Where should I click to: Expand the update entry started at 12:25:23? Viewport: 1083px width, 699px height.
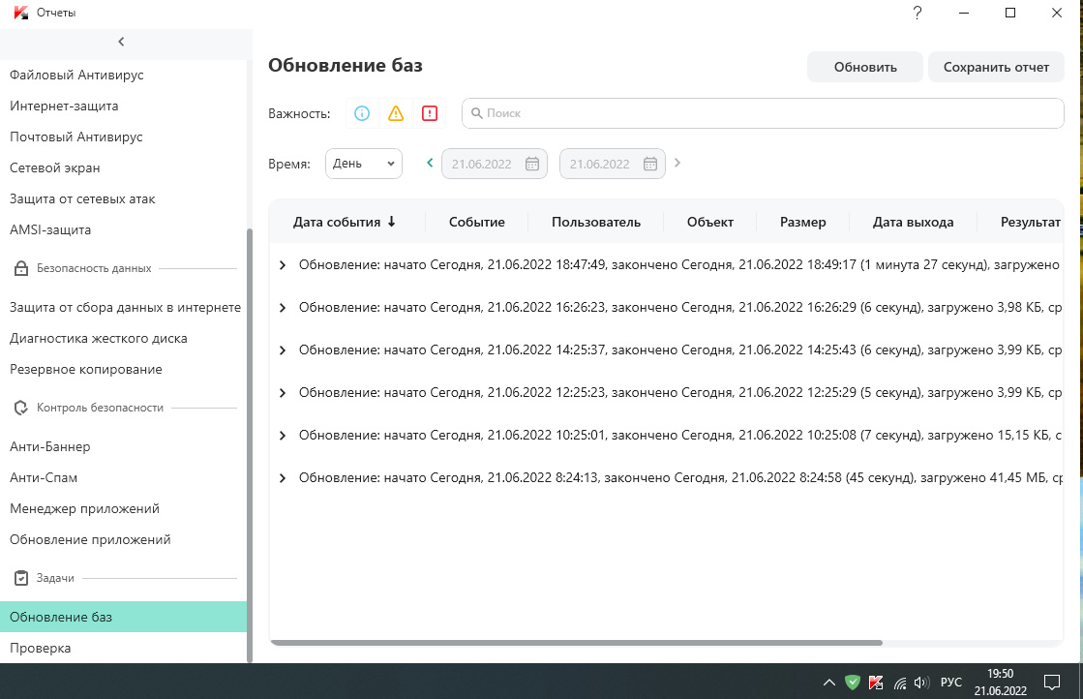point(282,393)
